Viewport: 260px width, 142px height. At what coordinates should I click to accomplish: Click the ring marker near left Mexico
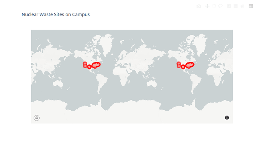click(89, 67)
